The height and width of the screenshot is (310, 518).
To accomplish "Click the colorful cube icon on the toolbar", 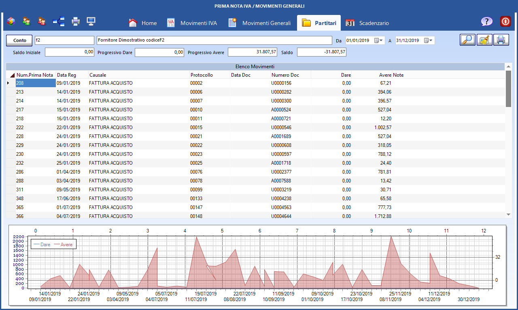I will coord(11,21).
